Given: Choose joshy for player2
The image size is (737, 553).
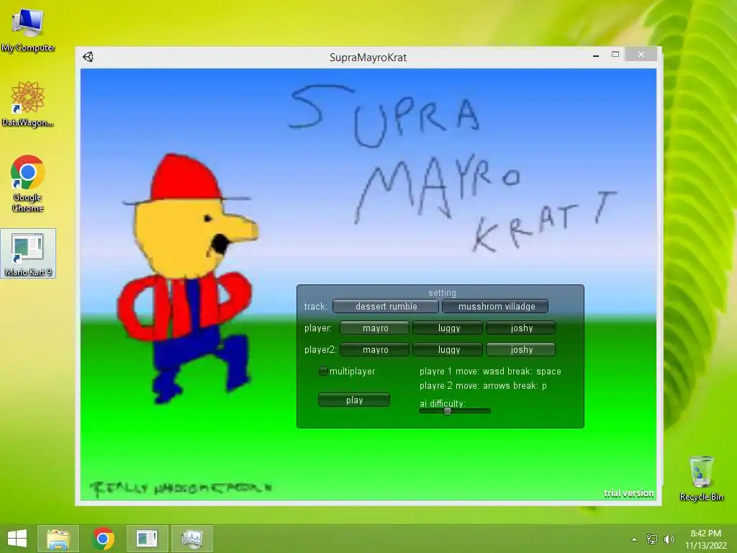Looking at the screenshot, I should 521,350.
